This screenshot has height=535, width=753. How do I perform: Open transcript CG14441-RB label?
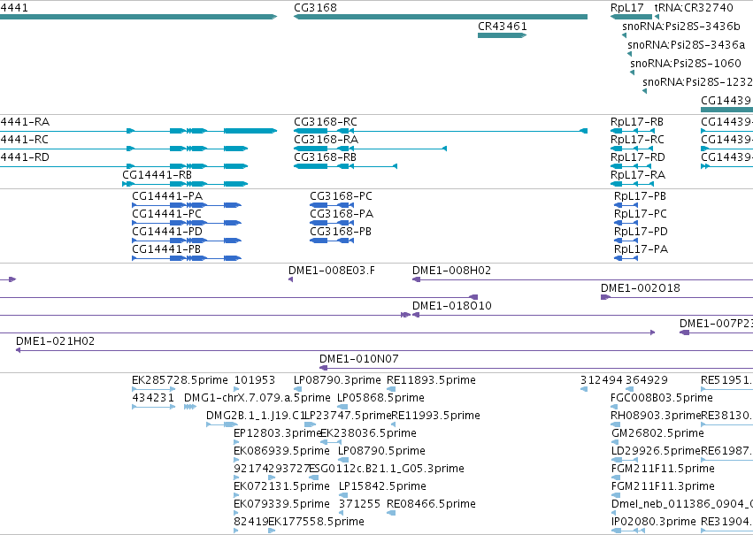click(157, 175)
